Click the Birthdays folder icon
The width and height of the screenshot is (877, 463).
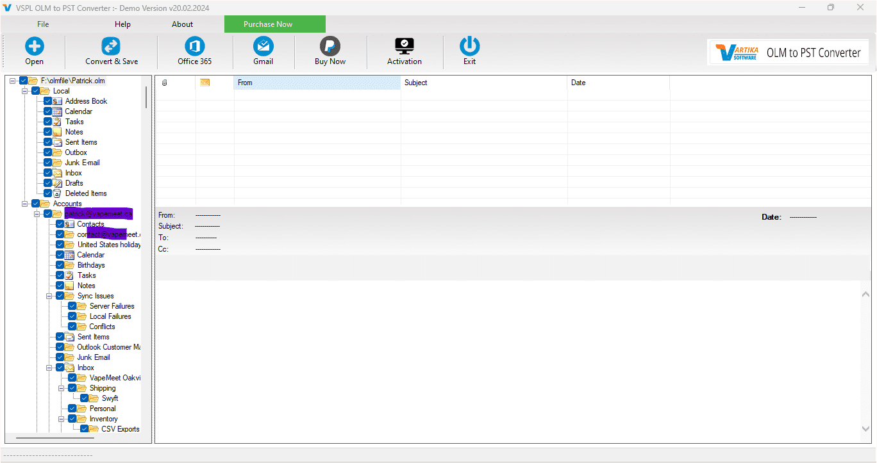70,265
